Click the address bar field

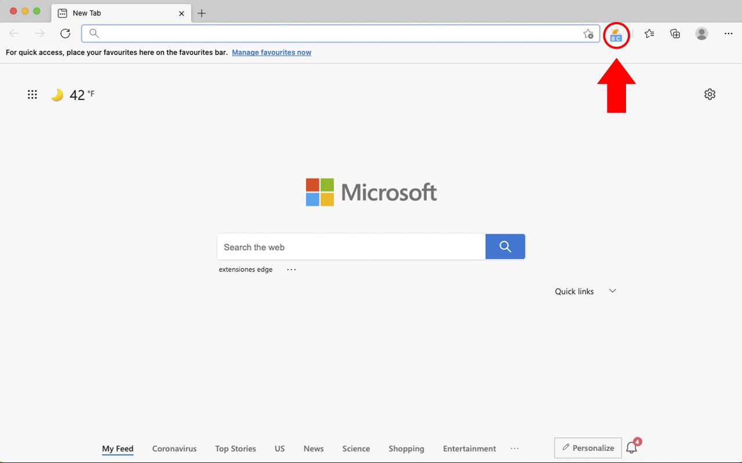[340, 34]
